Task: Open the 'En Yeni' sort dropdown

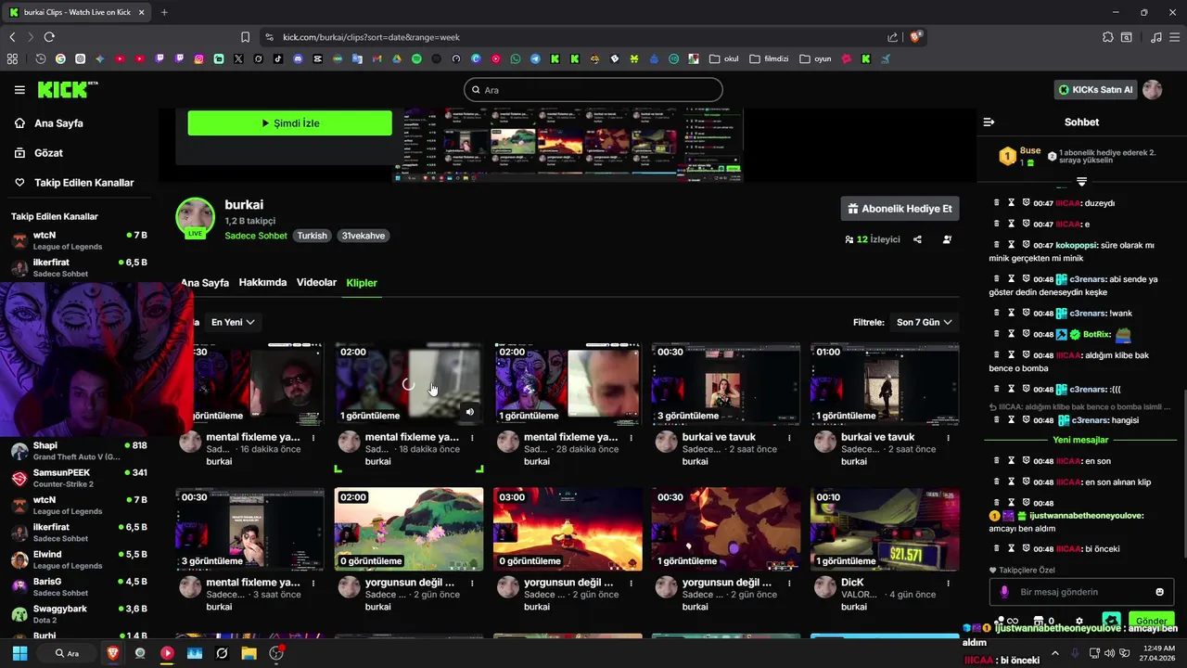Action: (232, 322)
